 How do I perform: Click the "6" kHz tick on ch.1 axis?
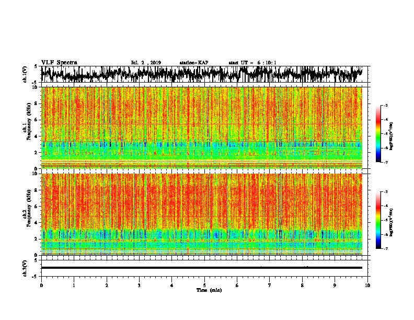click(x=36, y=120)
